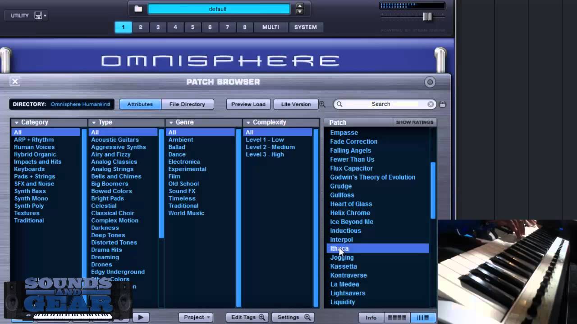
Task: Load the Heart of Glass patch
Action: (x=351, y=204)
